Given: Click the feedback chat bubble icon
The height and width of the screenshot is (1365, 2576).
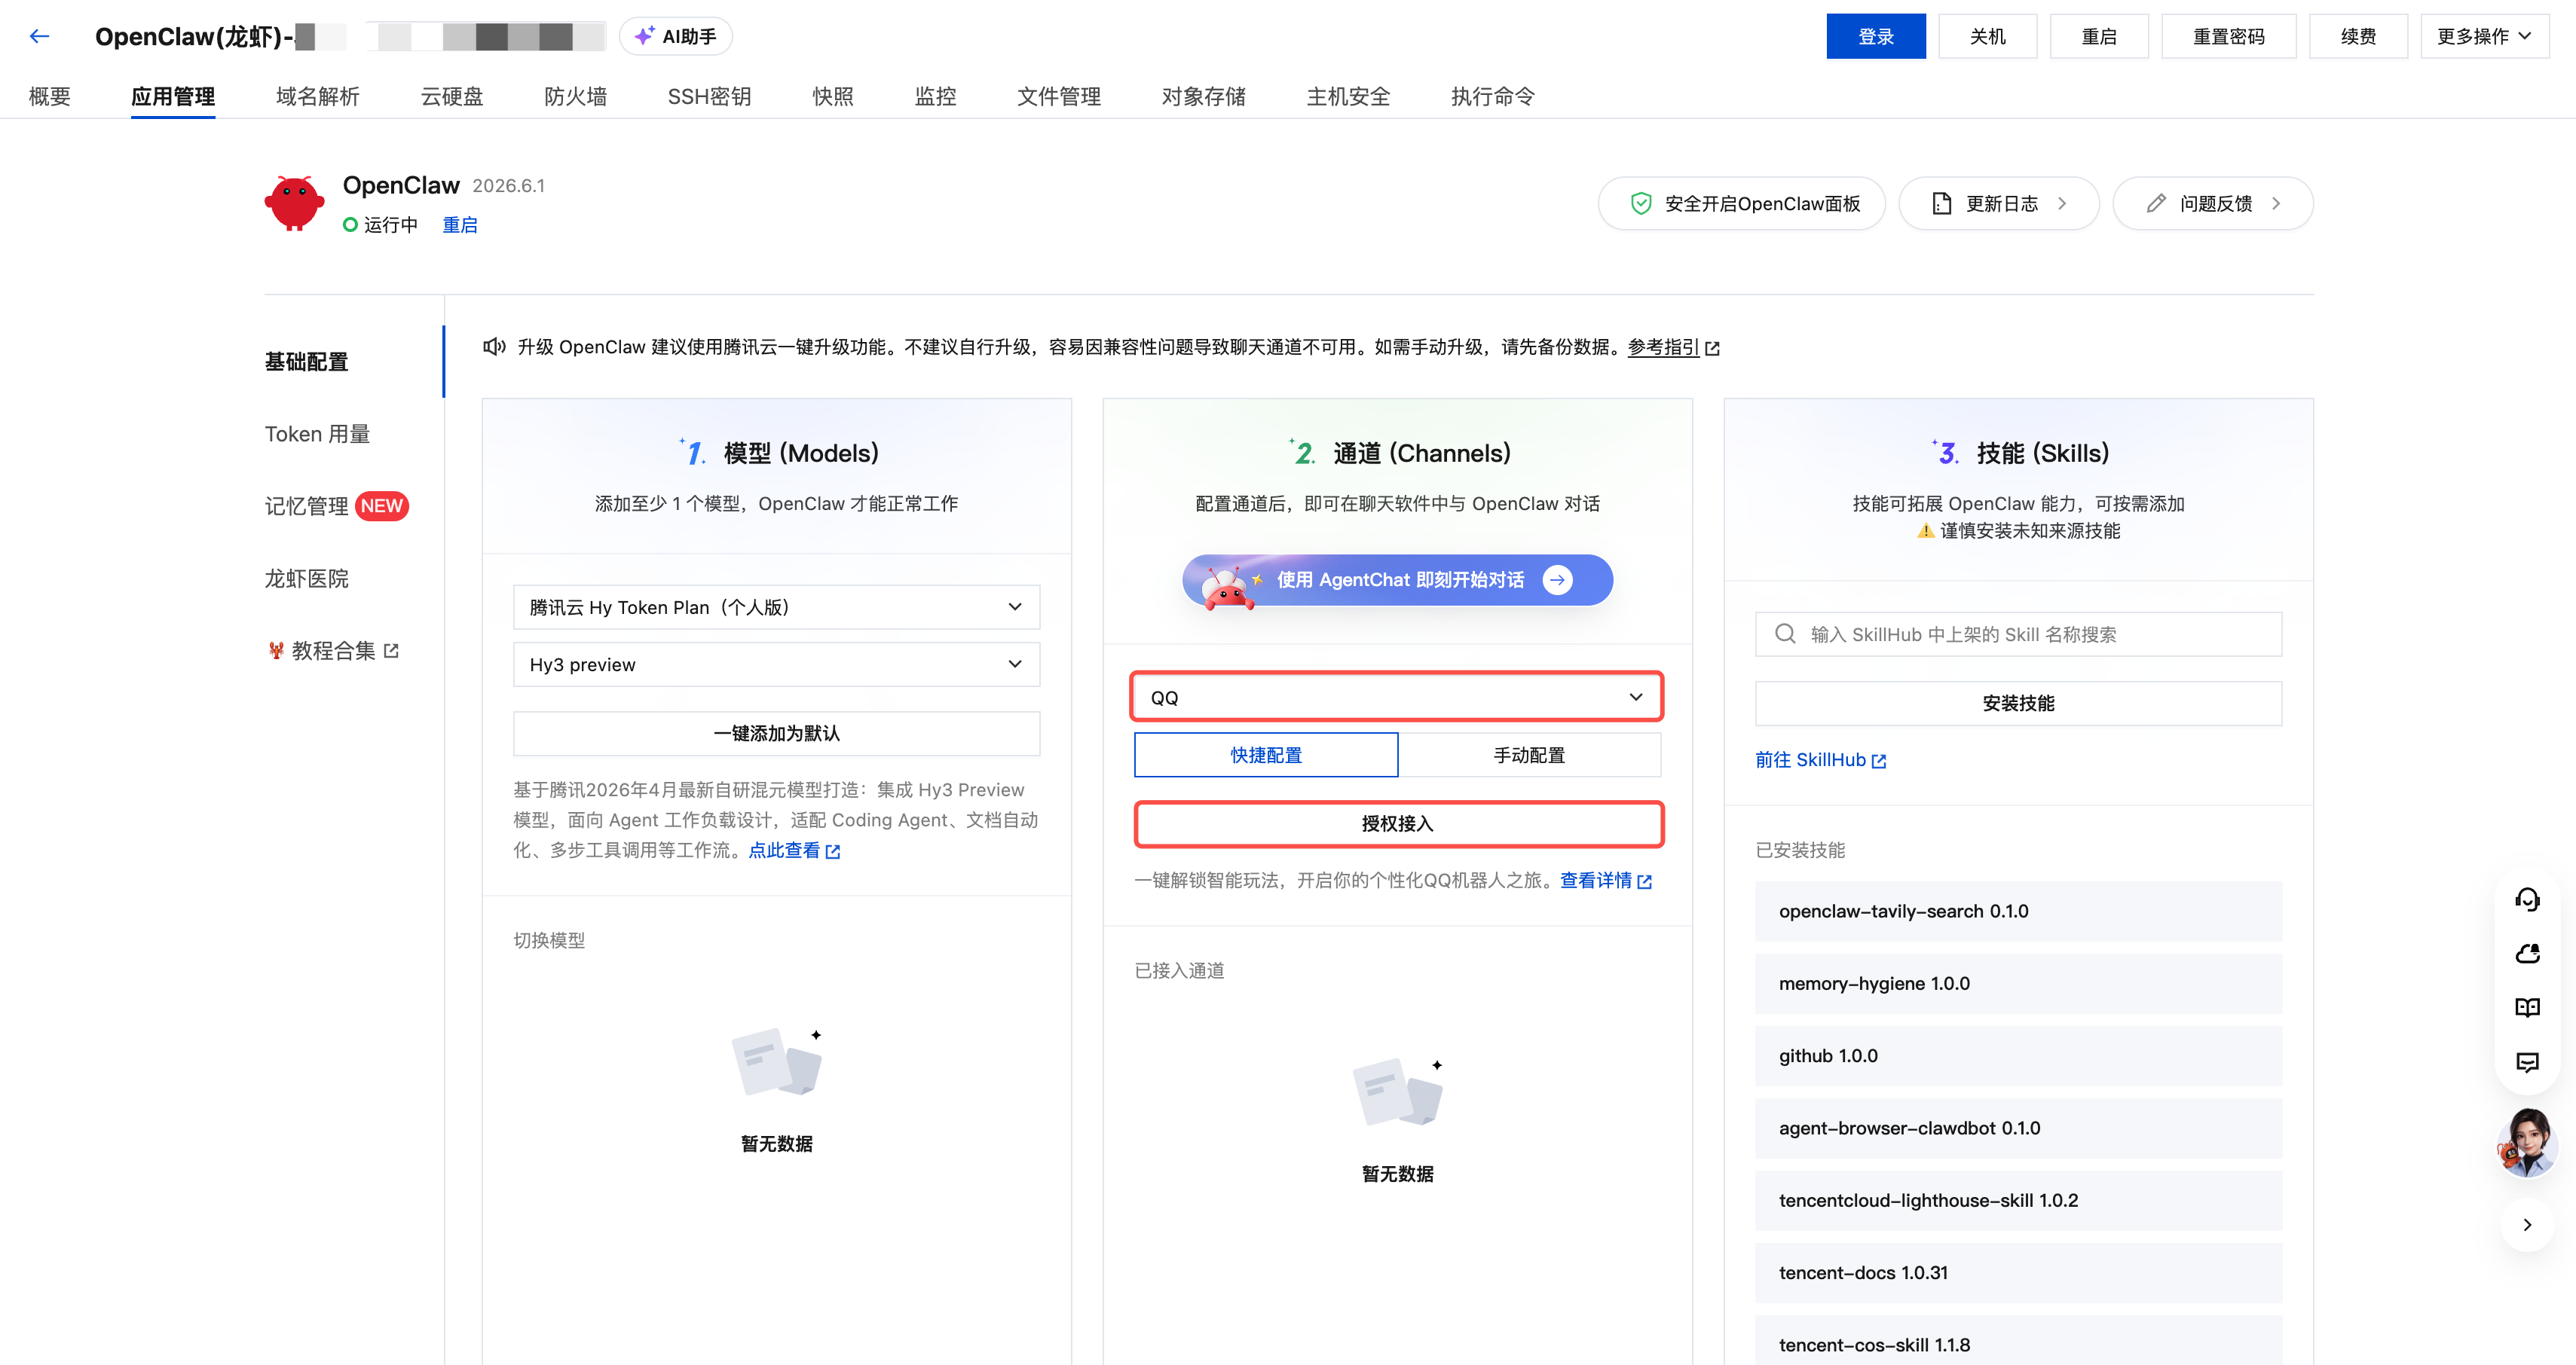Looking at the screenshot, I should tap(2527, 1061).
